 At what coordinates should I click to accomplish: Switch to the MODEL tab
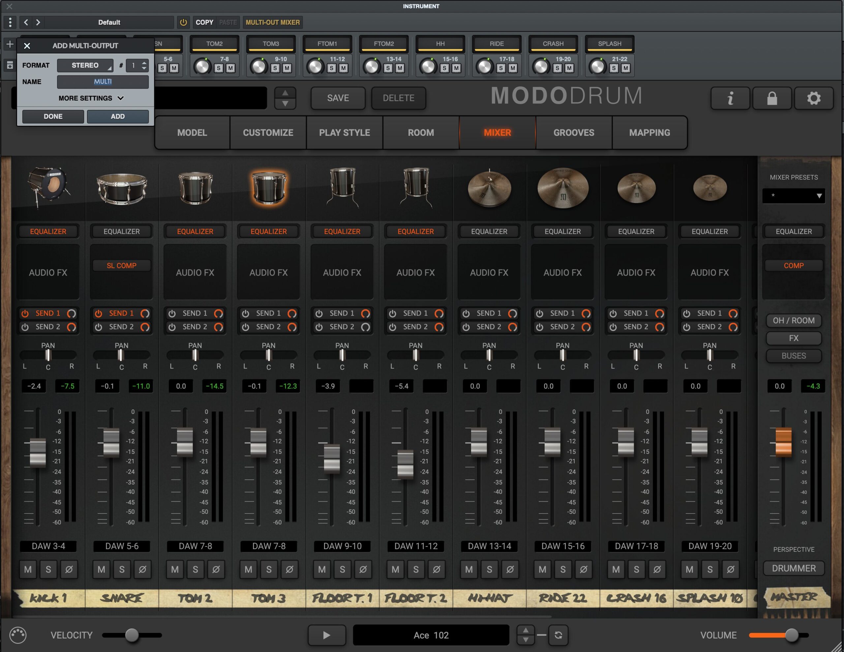pyautogui.click(x=192, y=133)
